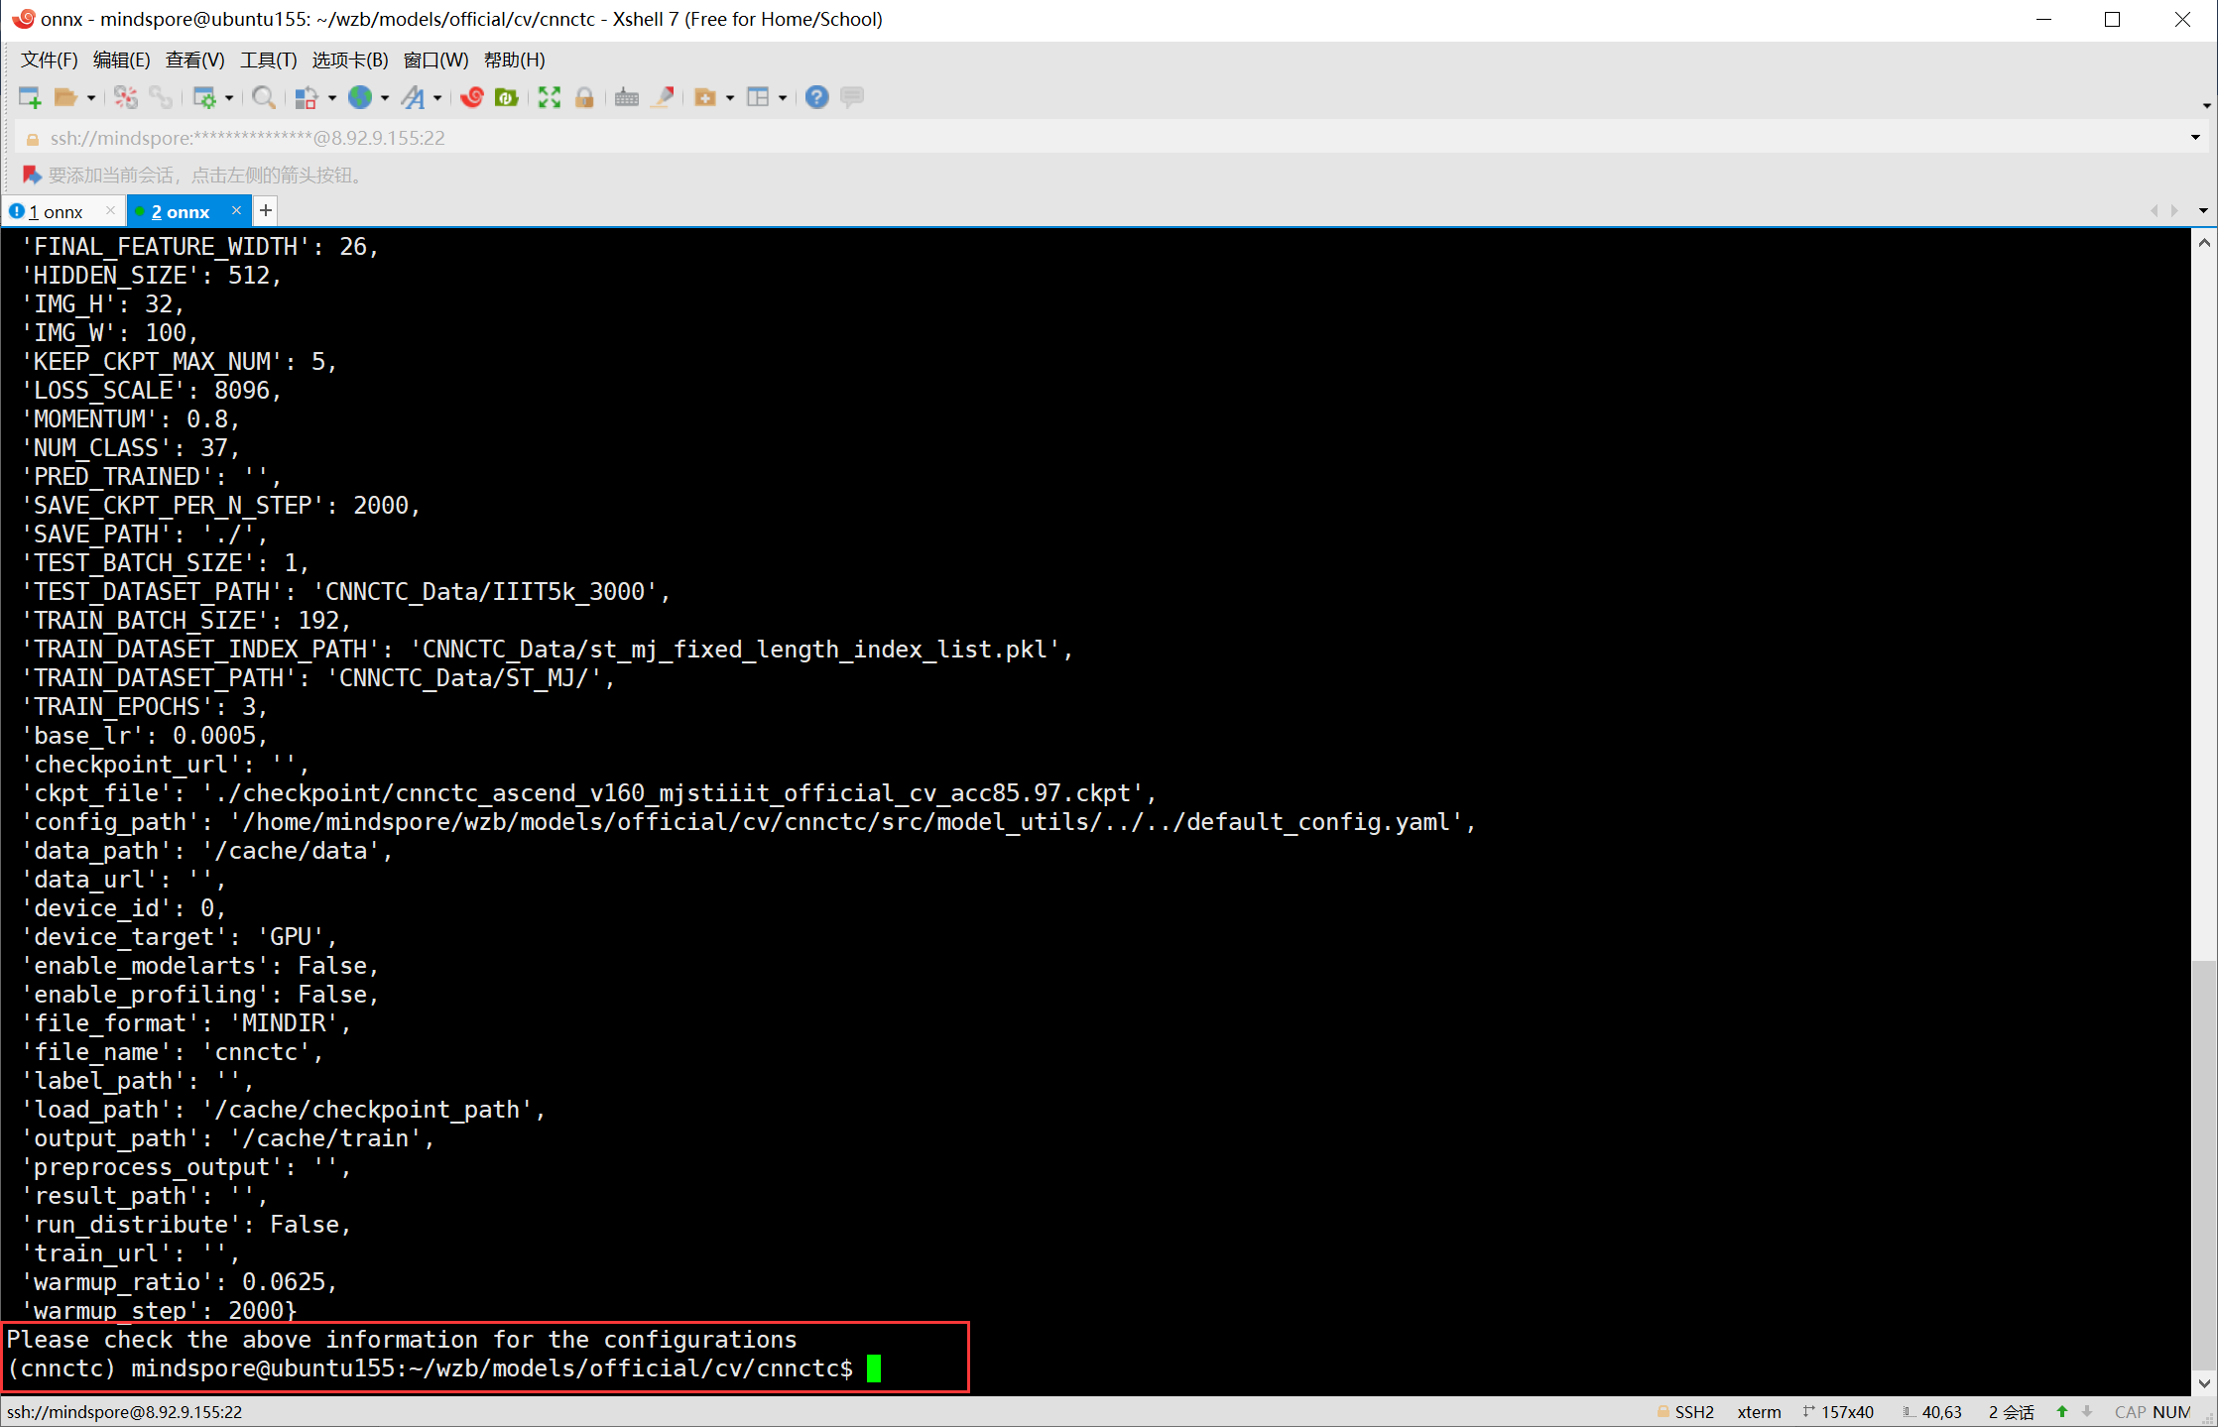Click the window layout icon
The image size is (2218, 1427).
point(758,97)
